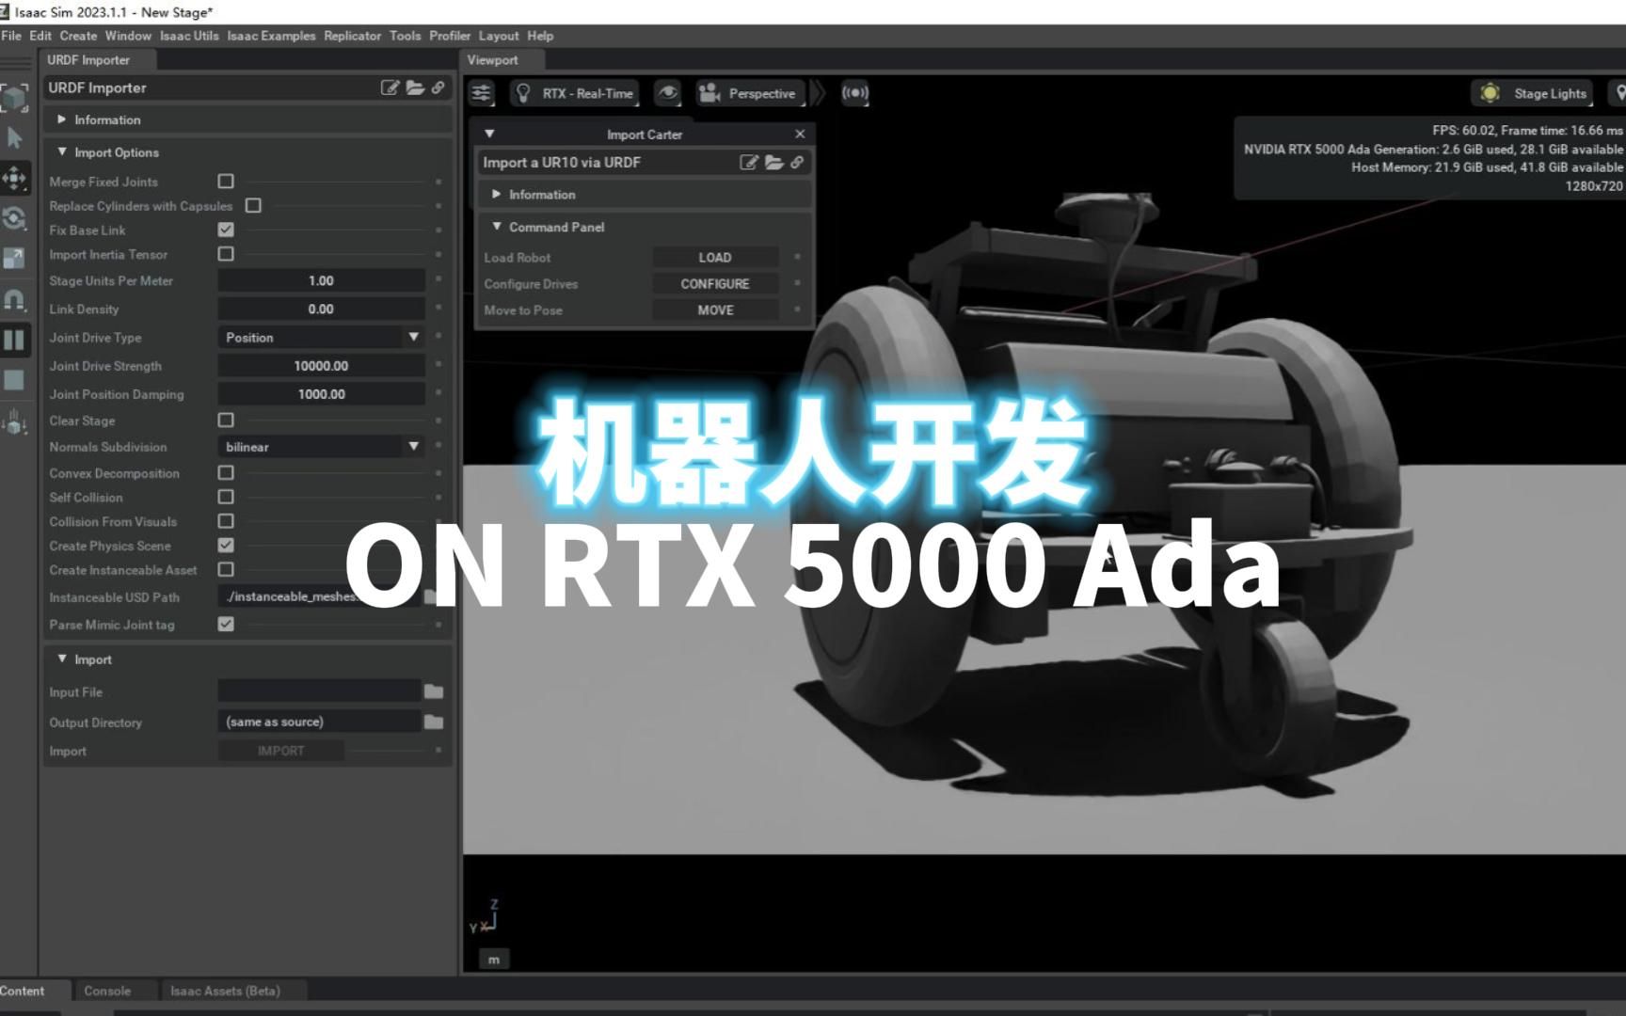Disable the Fix Base Link checkbox
The height and width of the screenshot is (1016, 1626).
[226, 230]
